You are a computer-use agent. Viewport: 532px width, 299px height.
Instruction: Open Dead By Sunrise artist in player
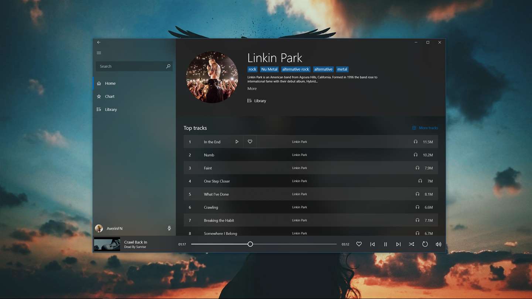[x=135, y=247]
